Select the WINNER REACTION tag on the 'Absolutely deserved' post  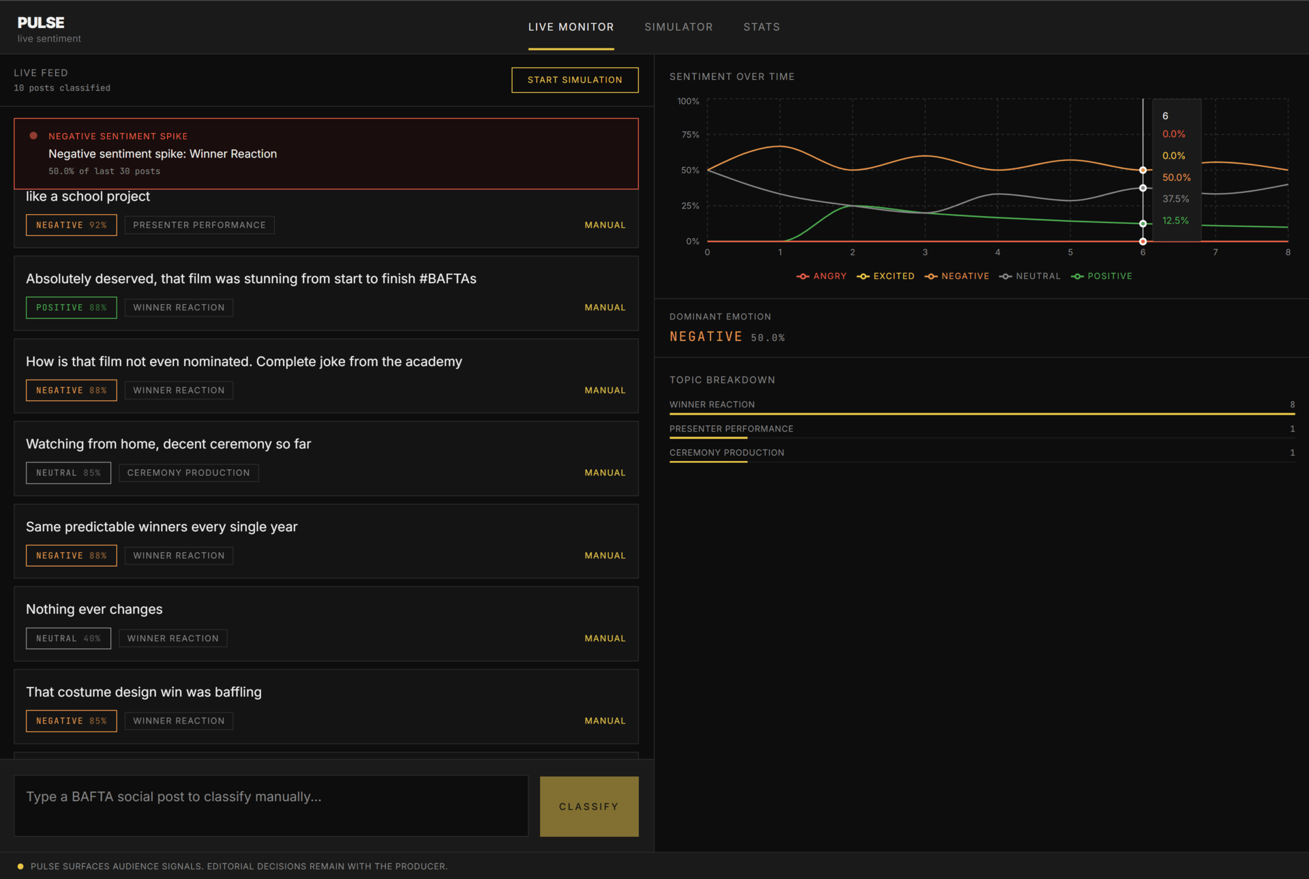(179, 308)
